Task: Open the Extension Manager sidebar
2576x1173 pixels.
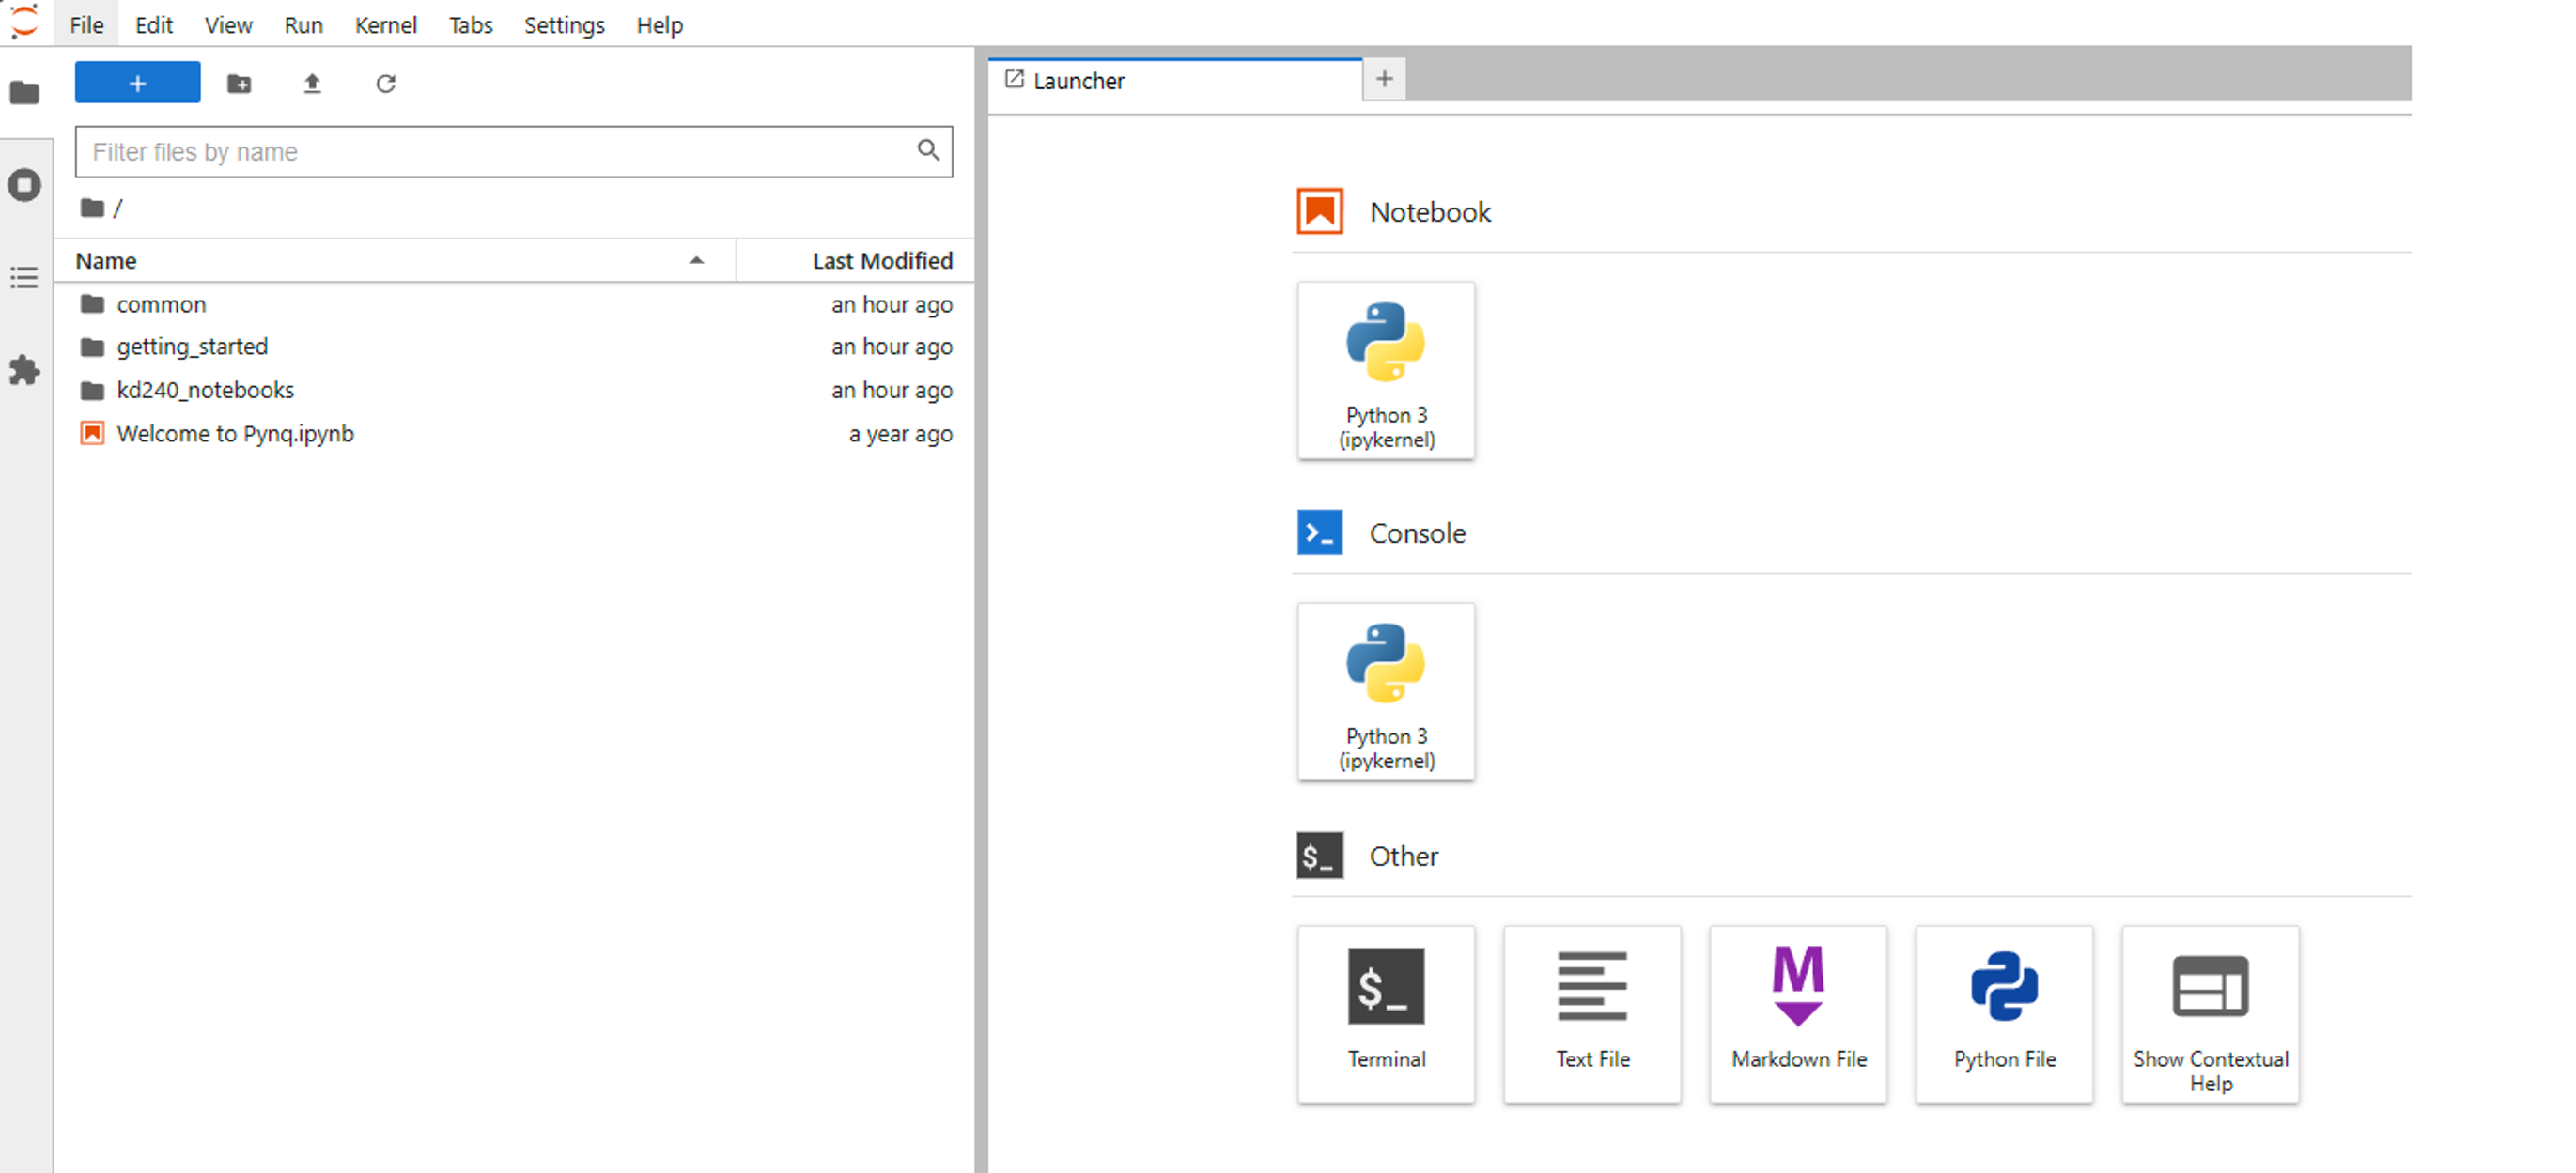Action: tap(25, 370)
